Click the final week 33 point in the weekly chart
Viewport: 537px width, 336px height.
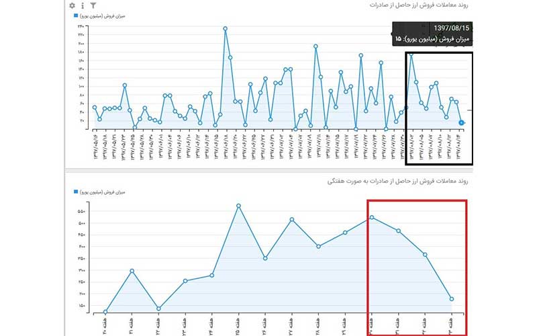pos(452,299)
